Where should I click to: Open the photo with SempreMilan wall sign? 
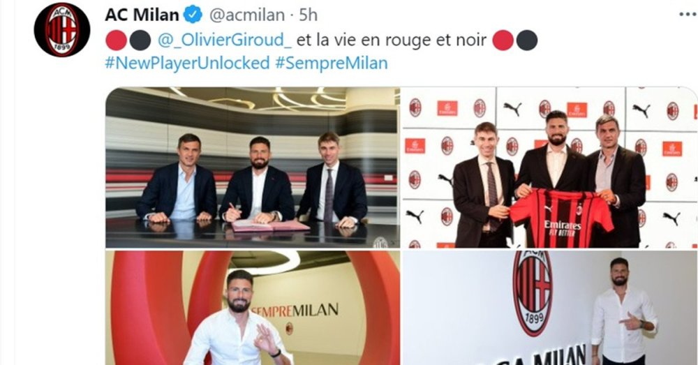point(253,308)
